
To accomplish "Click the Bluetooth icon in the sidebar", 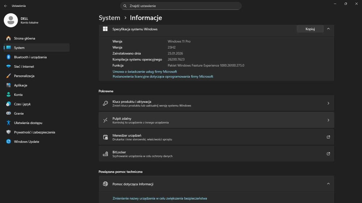I will coord(9,57).
